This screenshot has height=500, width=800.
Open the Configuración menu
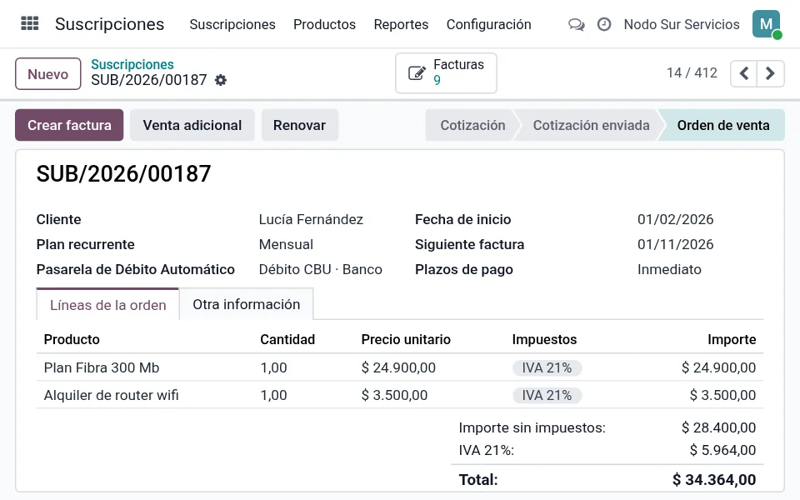click(x=489, y=24)
